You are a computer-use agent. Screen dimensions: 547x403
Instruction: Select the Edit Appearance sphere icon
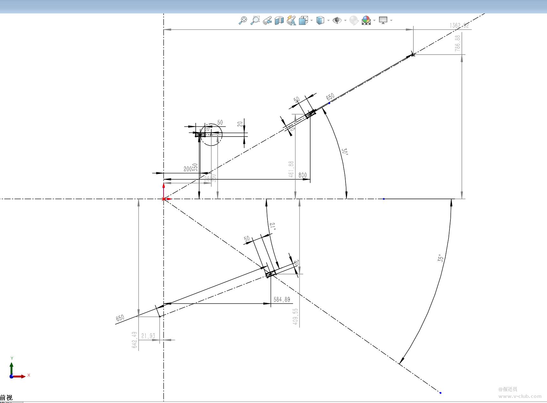coord(354,20)
